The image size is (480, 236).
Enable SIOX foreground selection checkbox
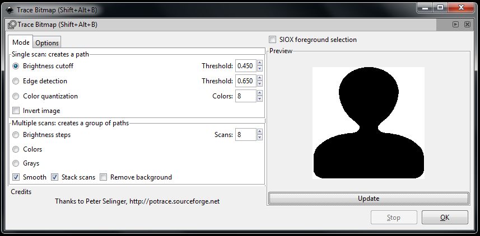pos(272,40)
